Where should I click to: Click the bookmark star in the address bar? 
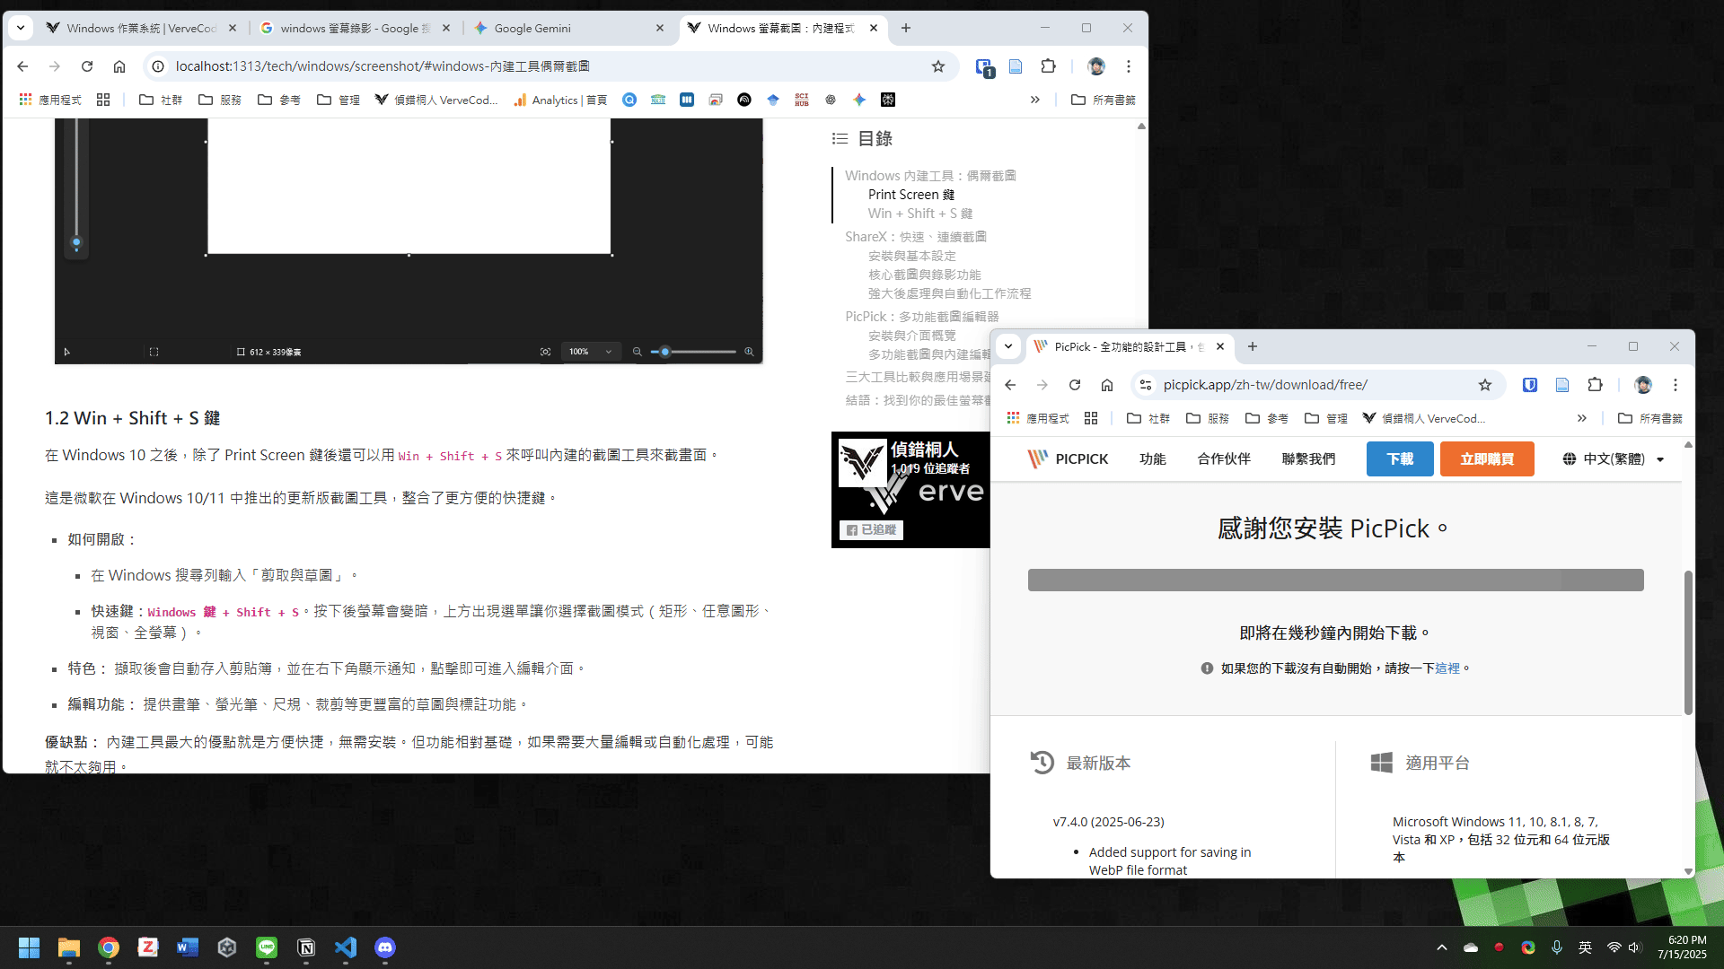click(x=938, y=66)
